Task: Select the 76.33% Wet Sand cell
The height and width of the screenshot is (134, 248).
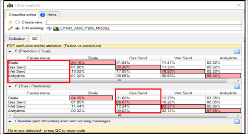Action: tap(183, 71)
